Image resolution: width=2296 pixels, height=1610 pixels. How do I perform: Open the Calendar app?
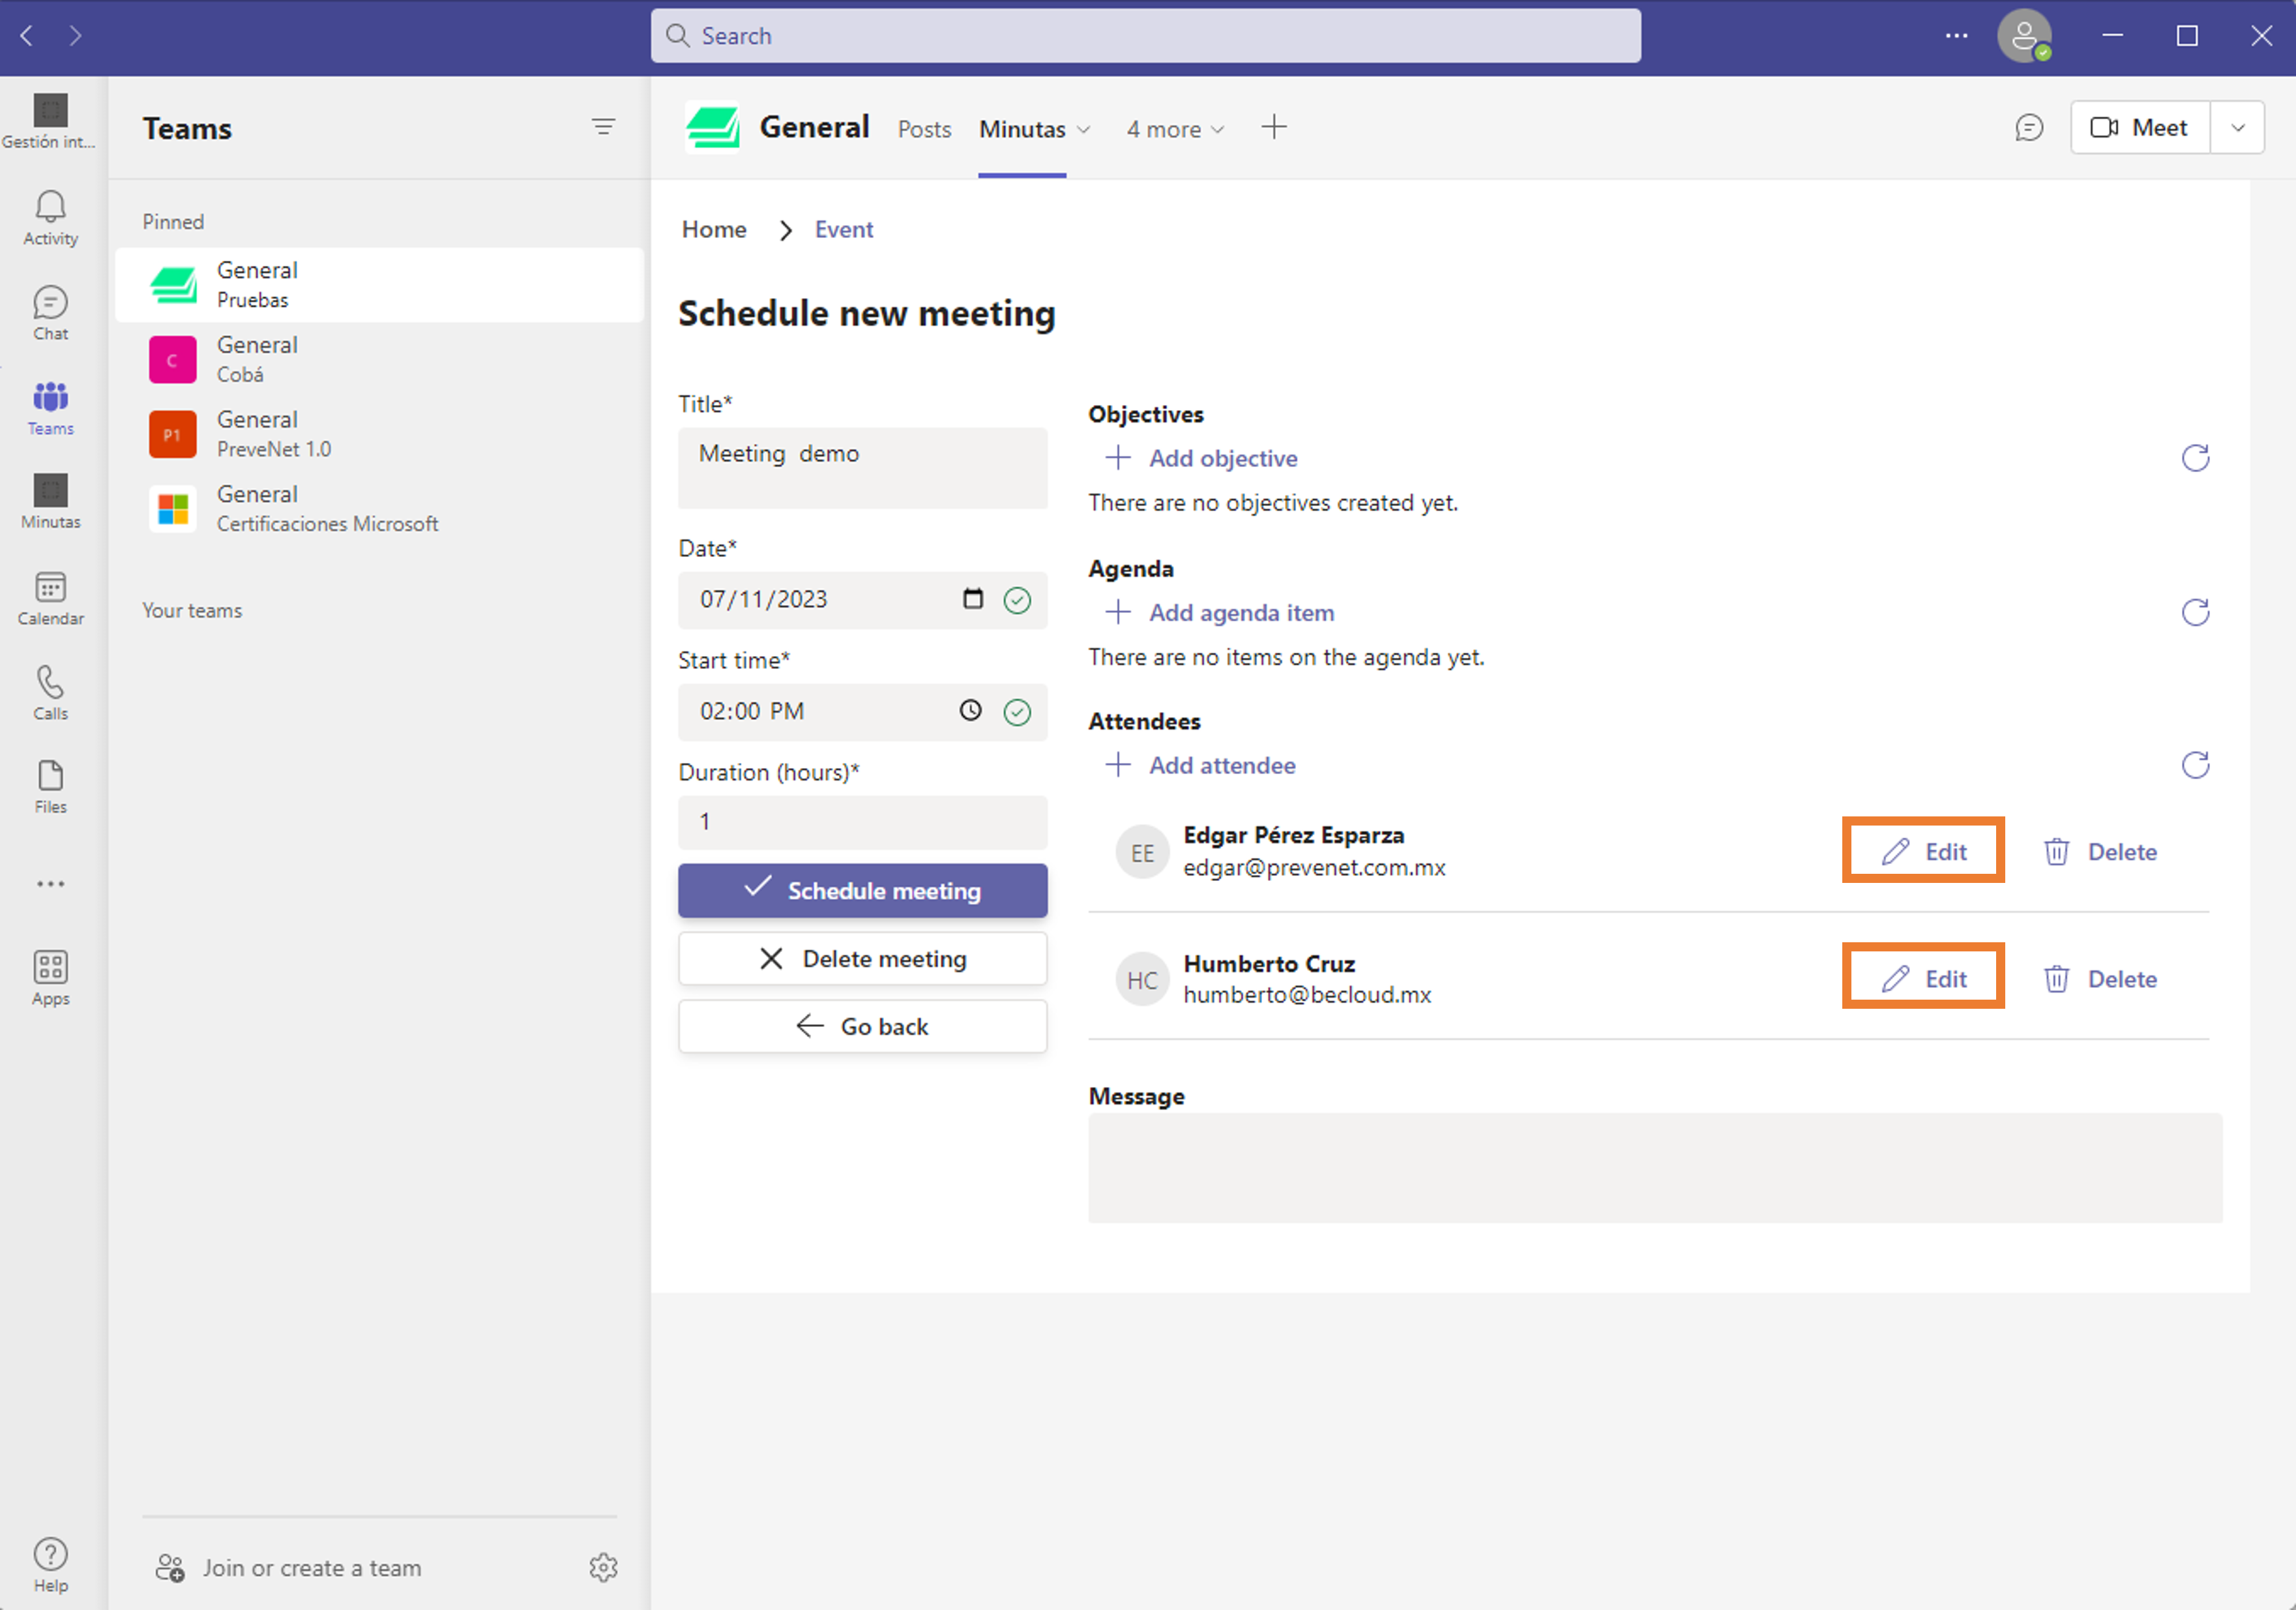(50, 598)
